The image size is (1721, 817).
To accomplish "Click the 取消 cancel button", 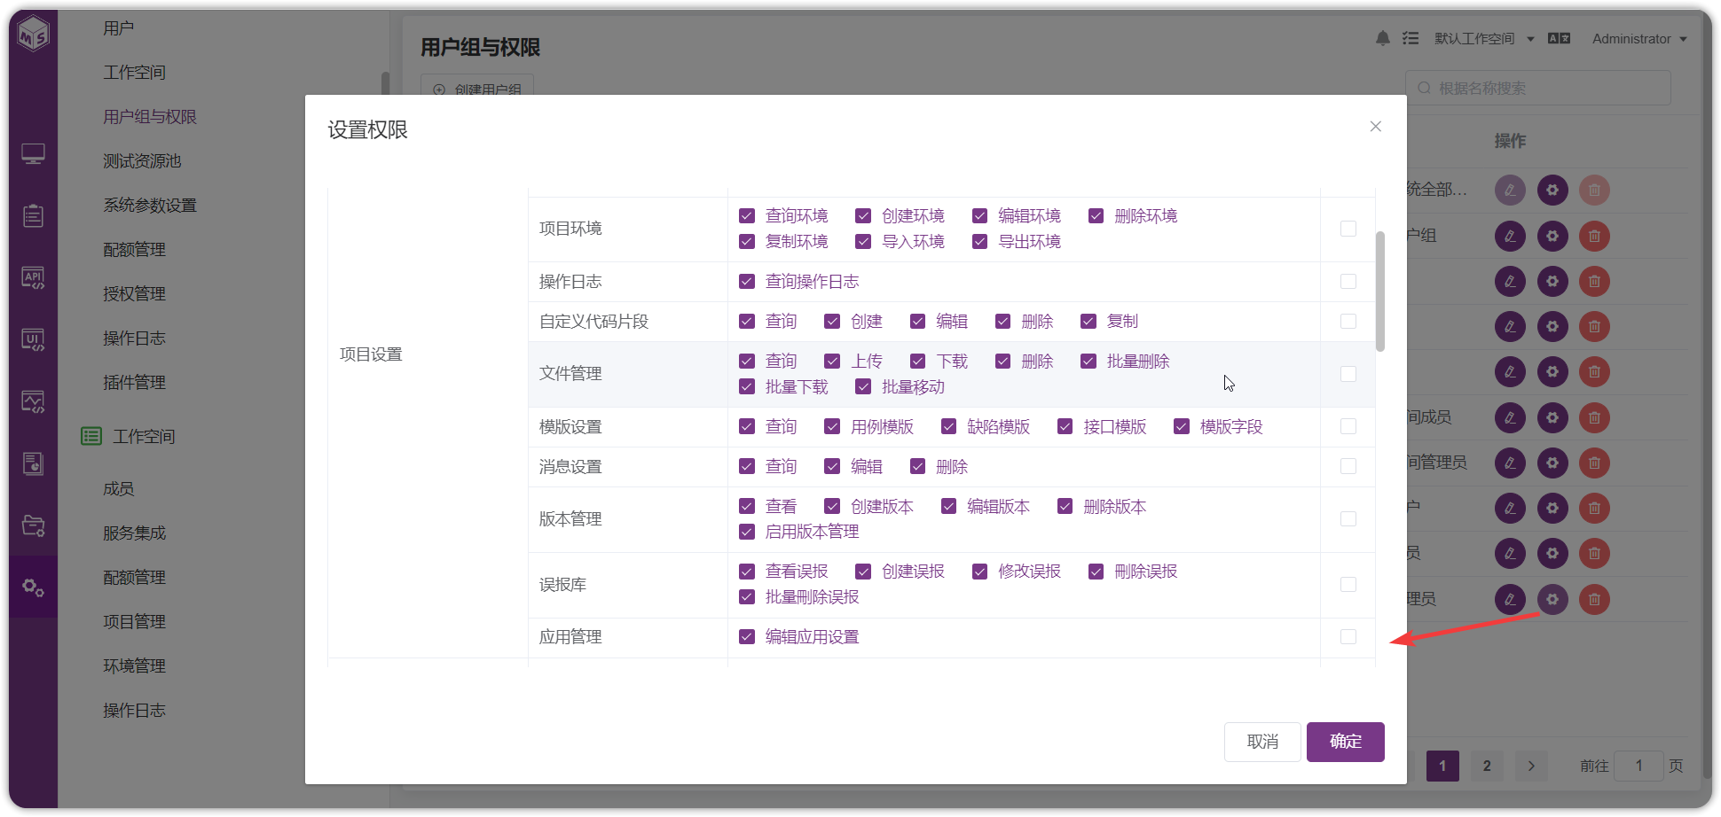I will click(1262, 742).
